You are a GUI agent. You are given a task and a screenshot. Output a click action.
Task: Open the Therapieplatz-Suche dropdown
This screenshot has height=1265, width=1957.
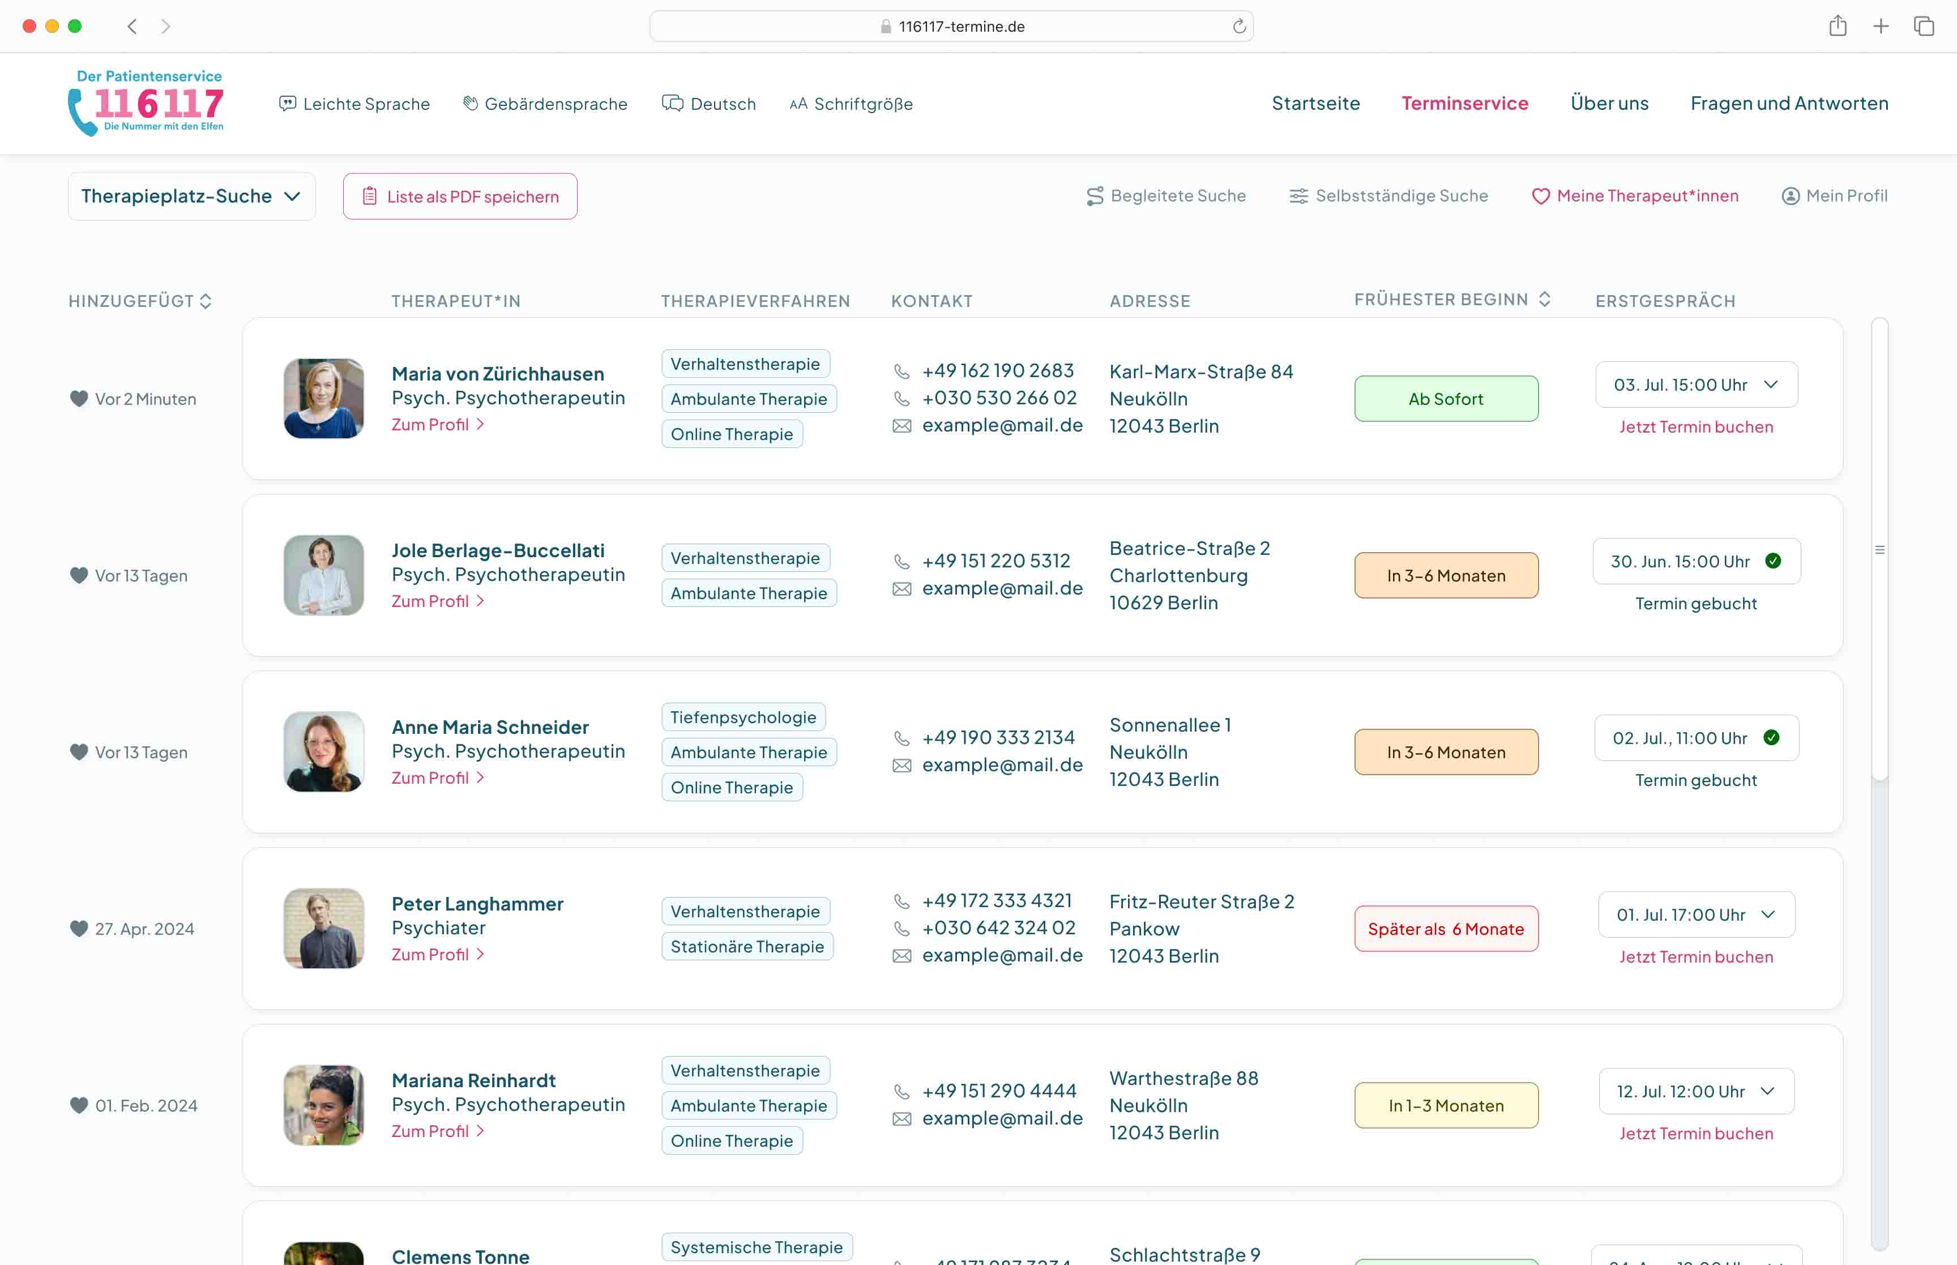[x=191, y=196]
